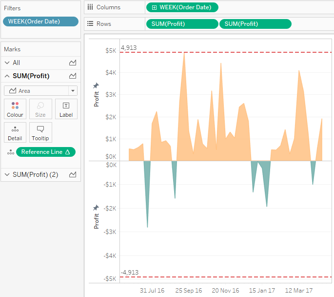Select the WEEK(Order Date) filter pill
The image size is (334, 297).
40,21
